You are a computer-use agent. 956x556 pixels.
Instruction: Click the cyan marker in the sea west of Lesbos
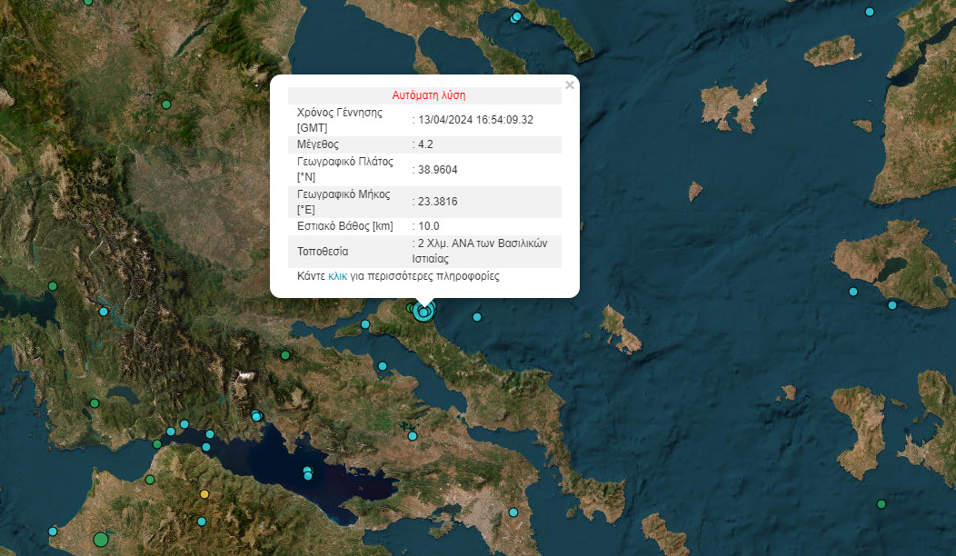pyautogui.click(x=853, y=292)
